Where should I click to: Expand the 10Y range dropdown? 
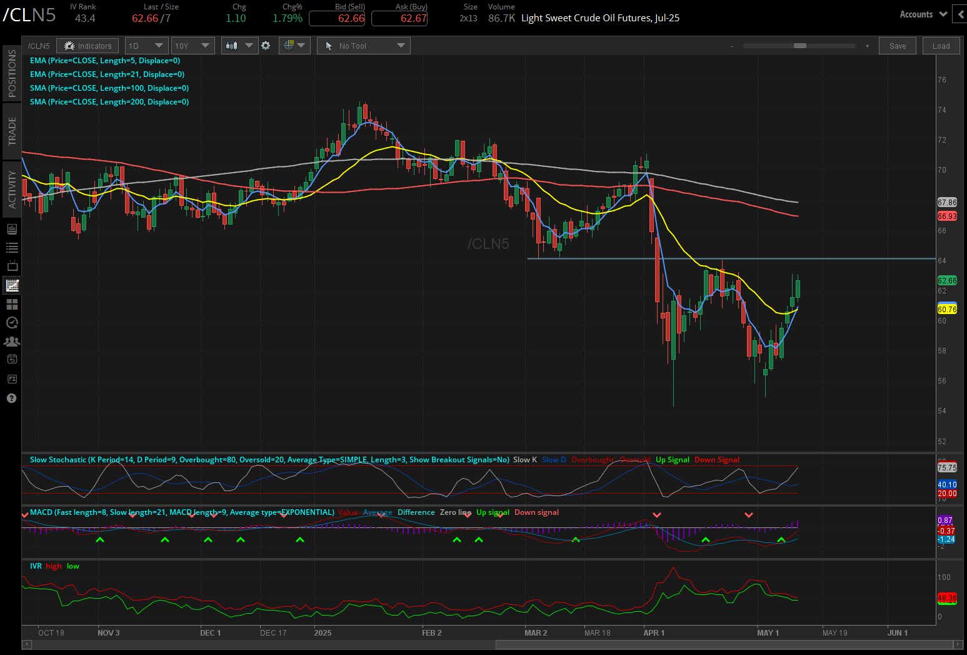193,45
